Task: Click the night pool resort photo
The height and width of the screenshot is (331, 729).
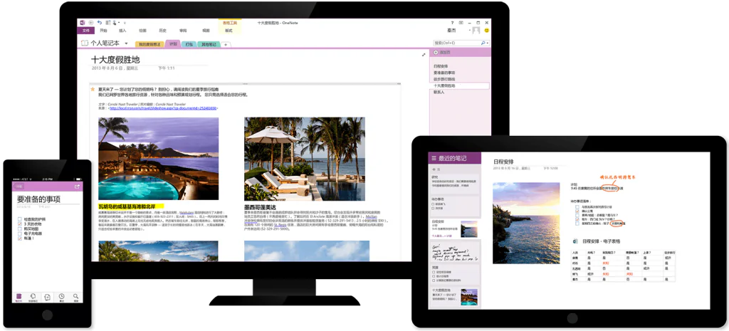Action: [x=159, y=159]
